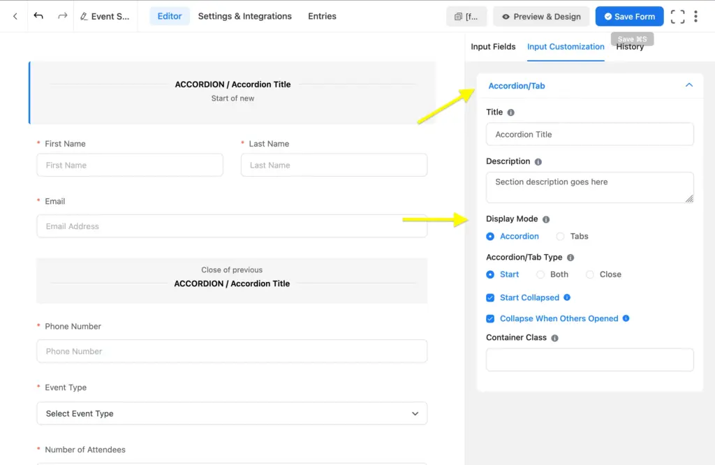Enter fullscreen using the expand icon
Image resolution: width=715 pixels, height=465 pixels.
click(x=677, y=16)
